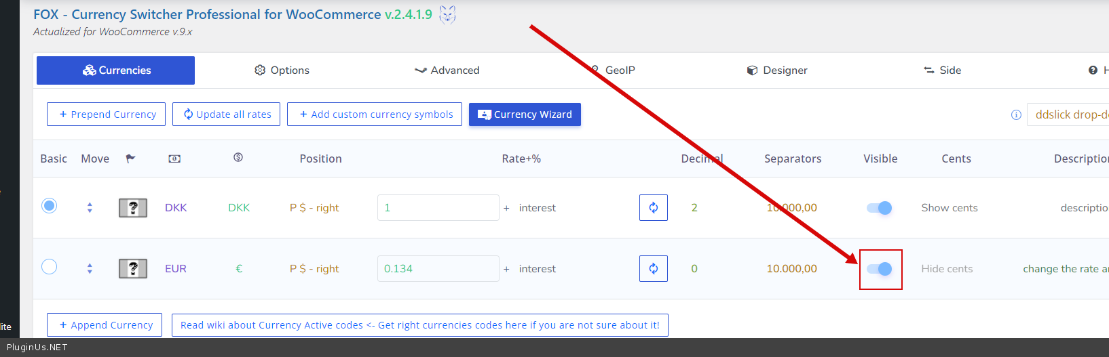Image resolution: width=1109 pixels, height=357 pixels.
Task: Open Hide cents dropdown for EUR
Action: (x=947, y=269)
